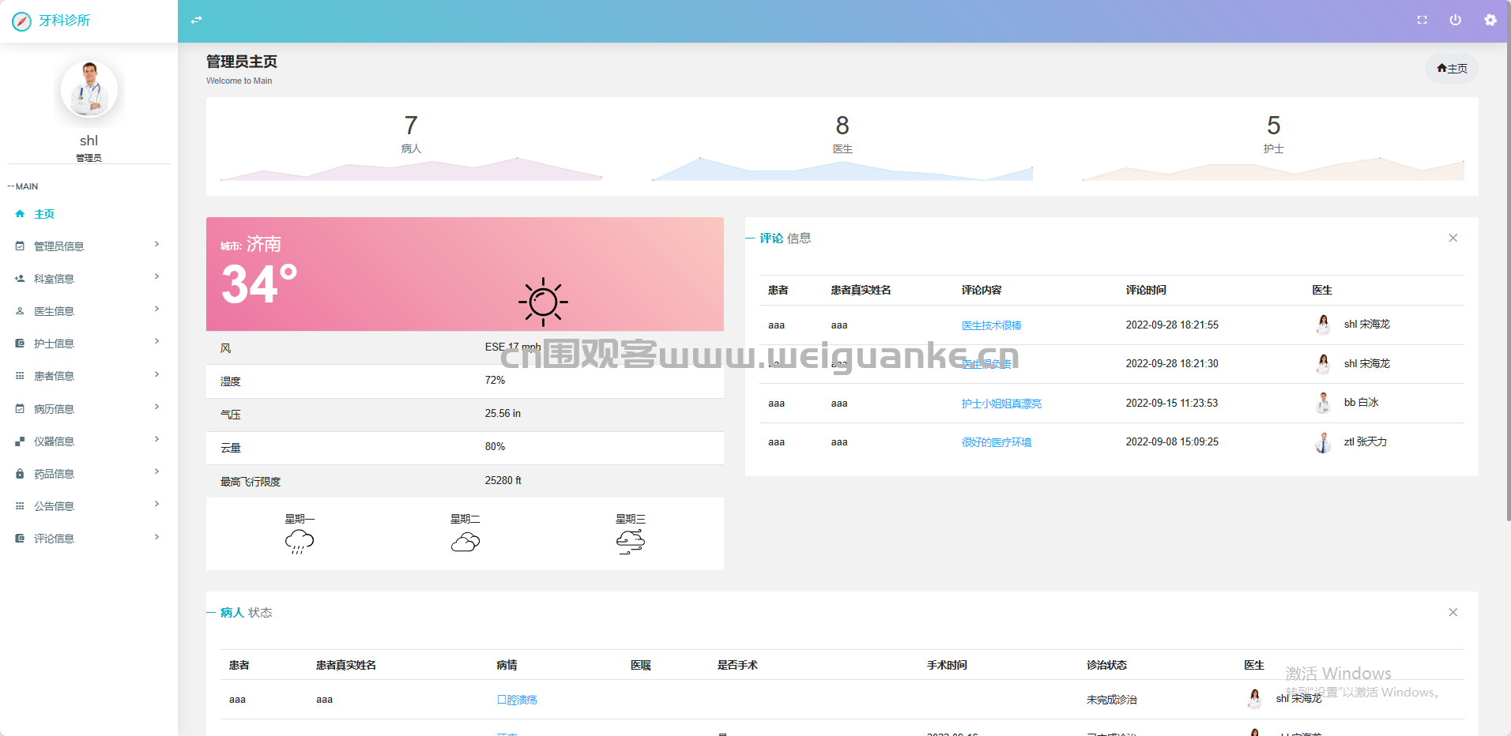Click ztl 张天力 doctor avatar
This screenshot has height=736, width=1511.
[1323, 442]
